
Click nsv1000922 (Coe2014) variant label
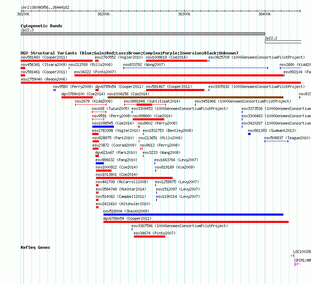point(117,167)
